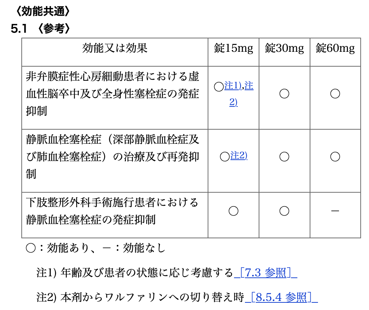Select the 錠15mg column header
Screen dimensions: 369x310
[x=233, y=48]
